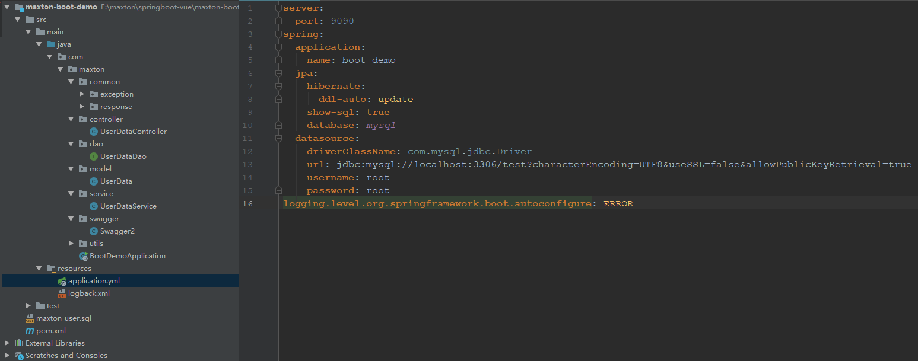Expand Scratches and Consoles arrow

pyautogui.click(x=7, y=356)
